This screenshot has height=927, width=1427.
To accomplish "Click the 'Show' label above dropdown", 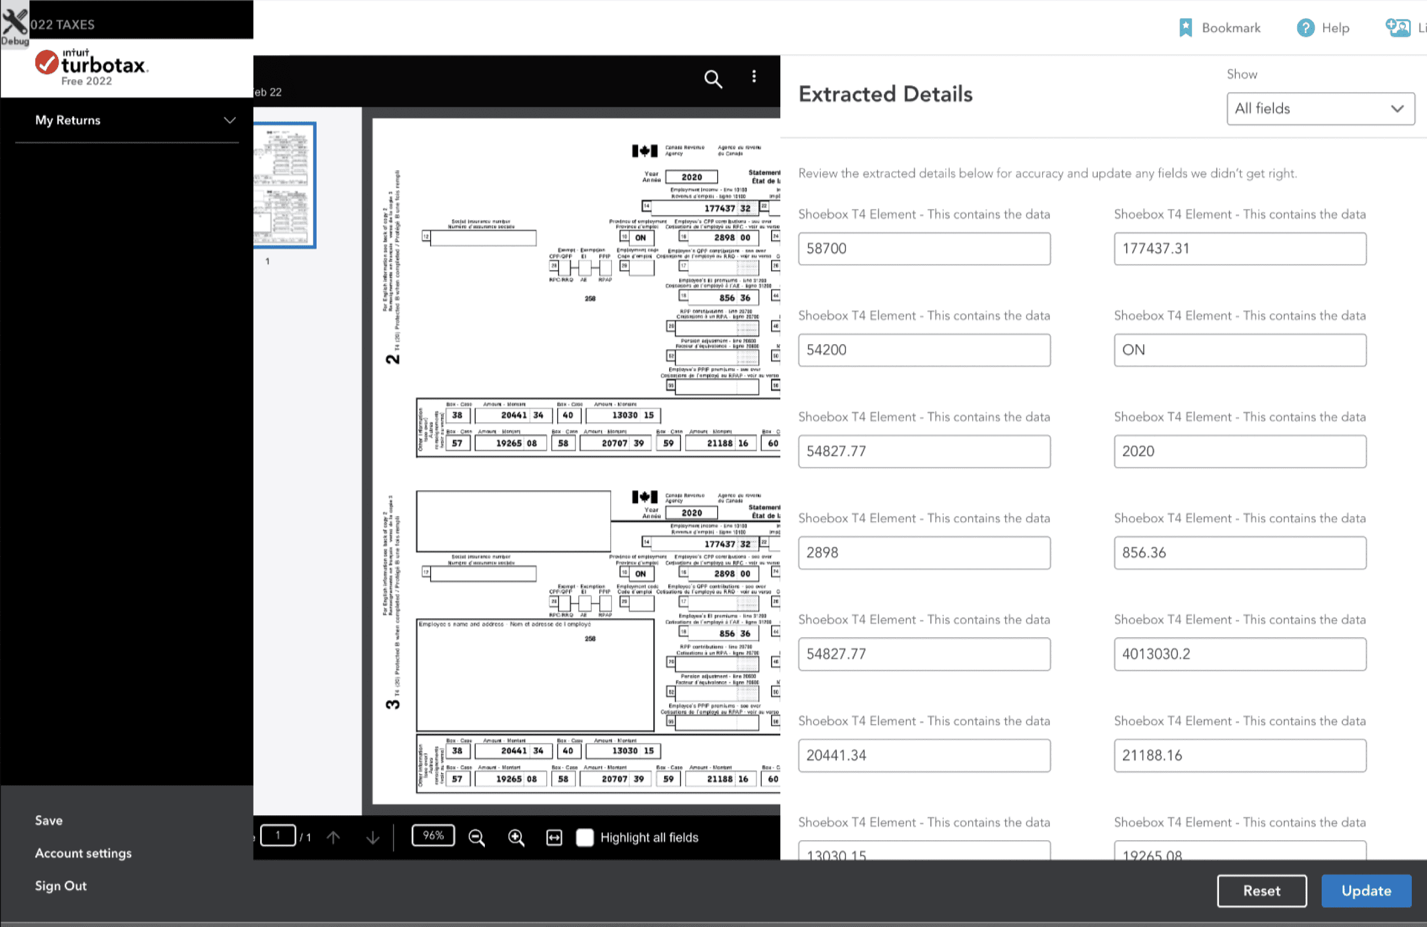I will click(x=1241, y=74).
